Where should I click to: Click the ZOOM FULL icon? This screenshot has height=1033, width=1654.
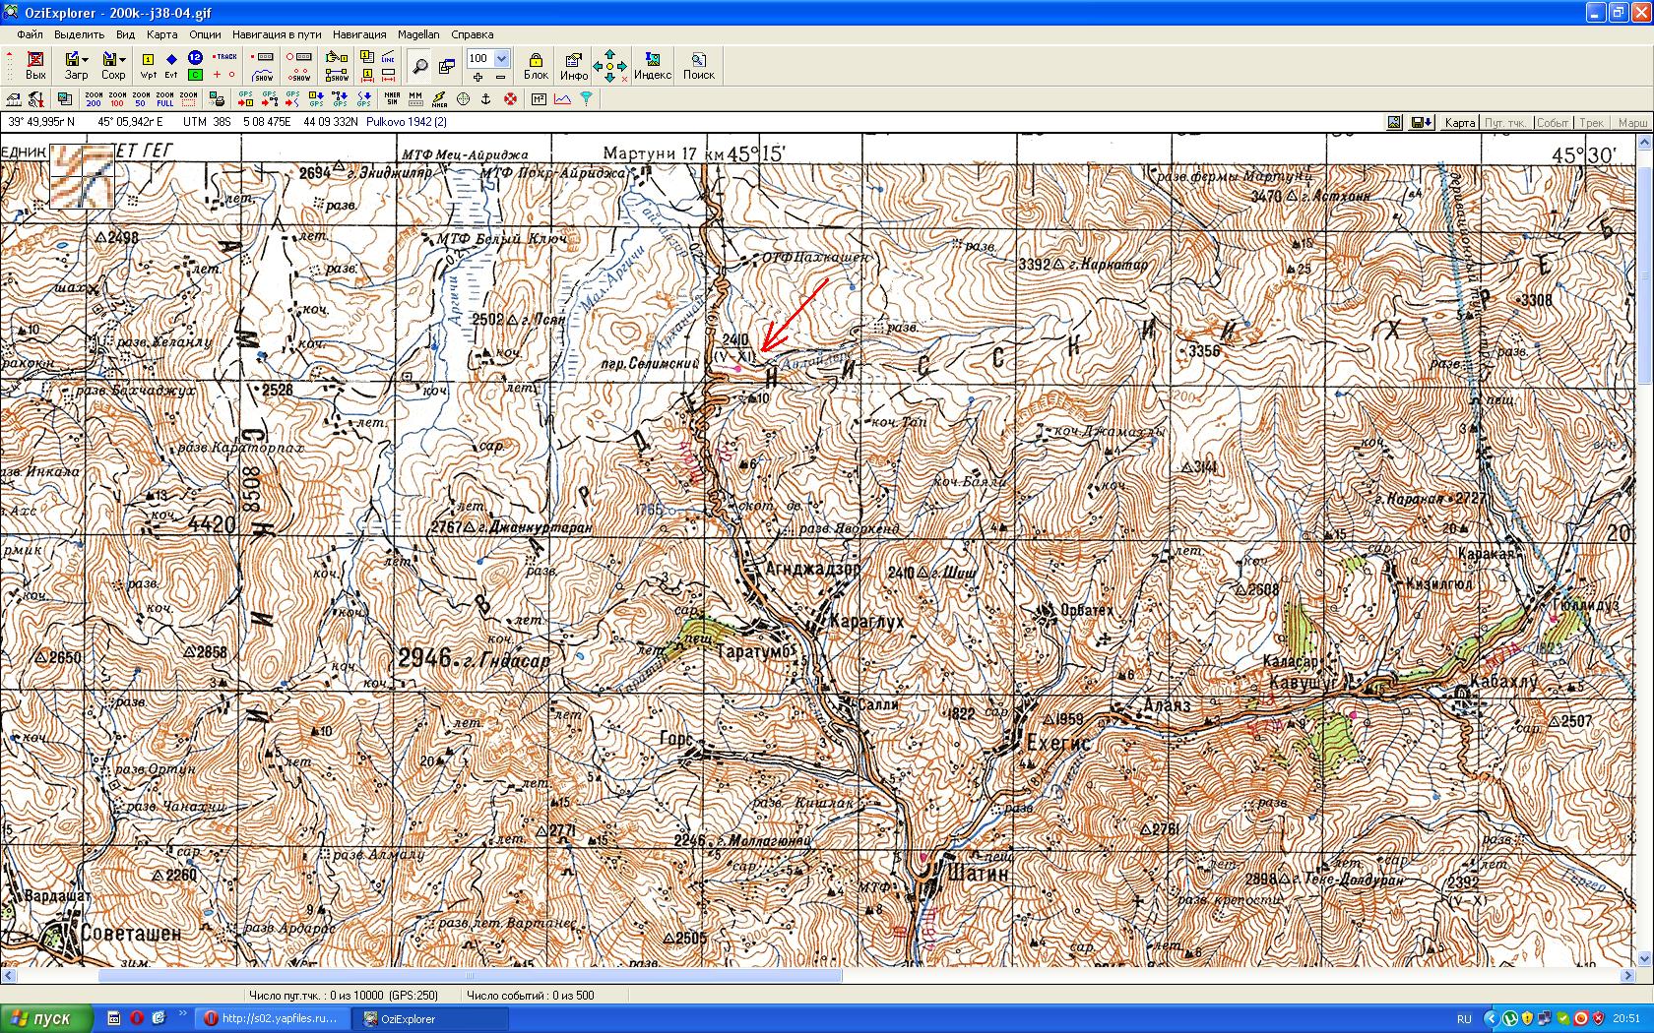tap(164, 98)
